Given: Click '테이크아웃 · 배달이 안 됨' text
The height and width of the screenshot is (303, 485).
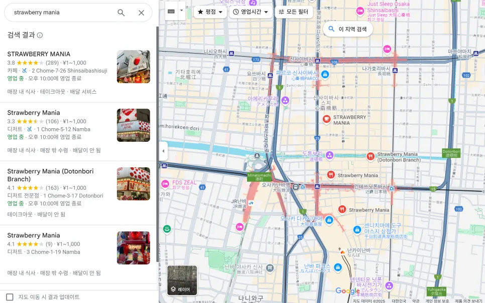Looking at the screenshot, I should click(36, 214).
